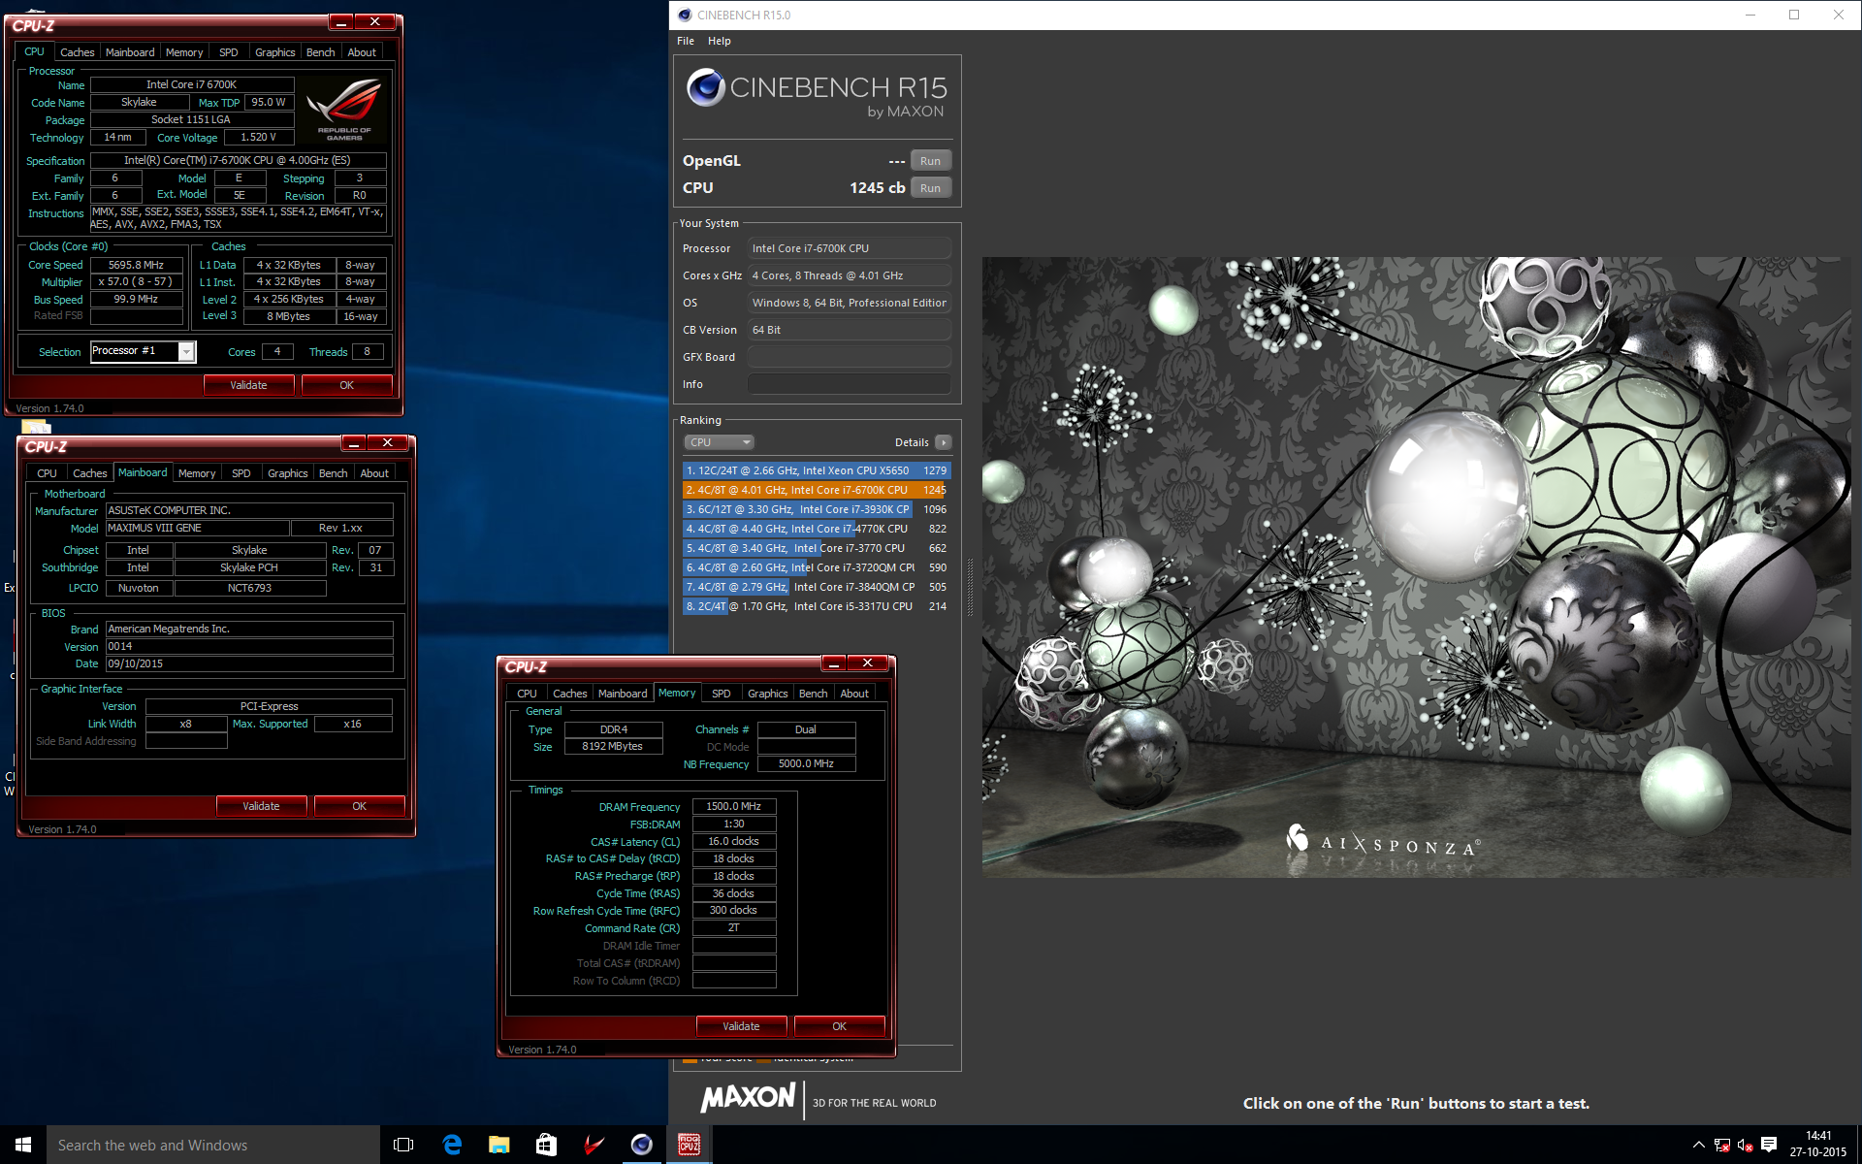Switch to CPU tab in Memory CPU-Z window
This screenshot has height=1164, width=1862.
point(527,694)
